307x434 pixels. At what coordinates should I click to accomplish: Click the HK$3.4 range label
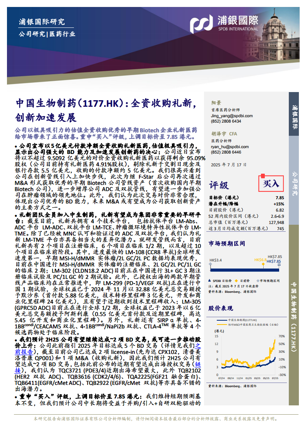pyautogui.click(x=216, y=260)
